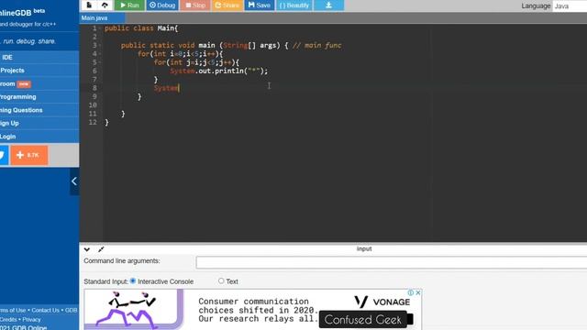This screenshot has width=587, height=330.
Task: Click the 'input' panel heading
Action: 364,248
